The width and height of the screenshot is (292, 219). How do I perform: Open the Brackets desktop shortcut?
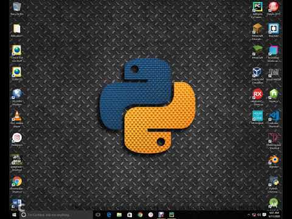[x=274, y=30]
